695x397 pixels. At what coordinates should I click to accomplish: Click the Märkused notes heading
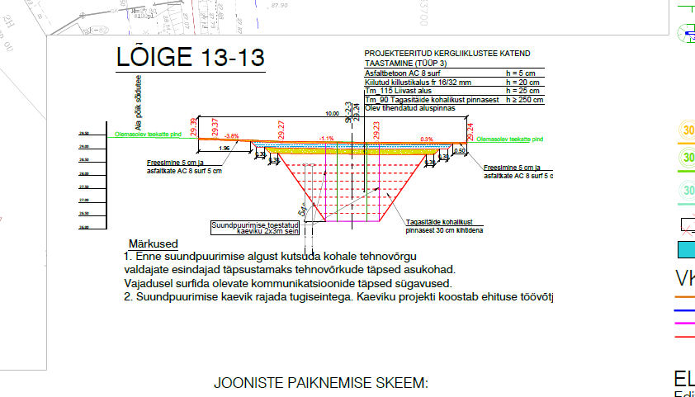tap(154, 244)
